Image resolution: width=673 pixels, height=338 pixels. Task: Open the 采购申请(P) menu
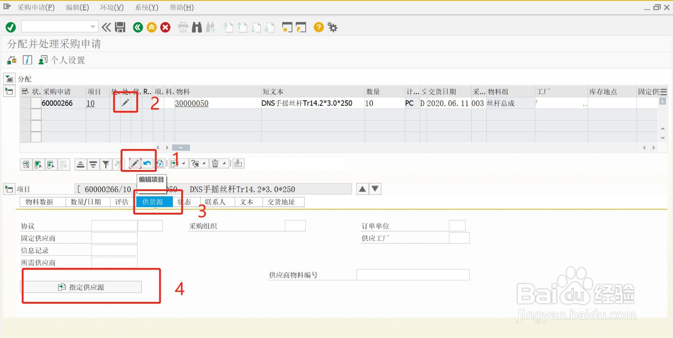coord(36,7)
